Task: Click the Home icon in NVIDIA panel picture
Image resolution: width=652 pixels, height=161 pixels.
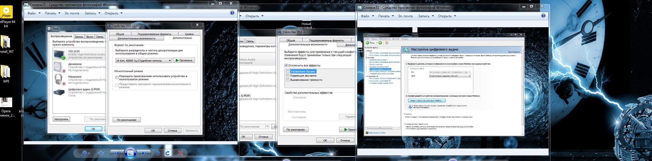Action: coord(387,43)
